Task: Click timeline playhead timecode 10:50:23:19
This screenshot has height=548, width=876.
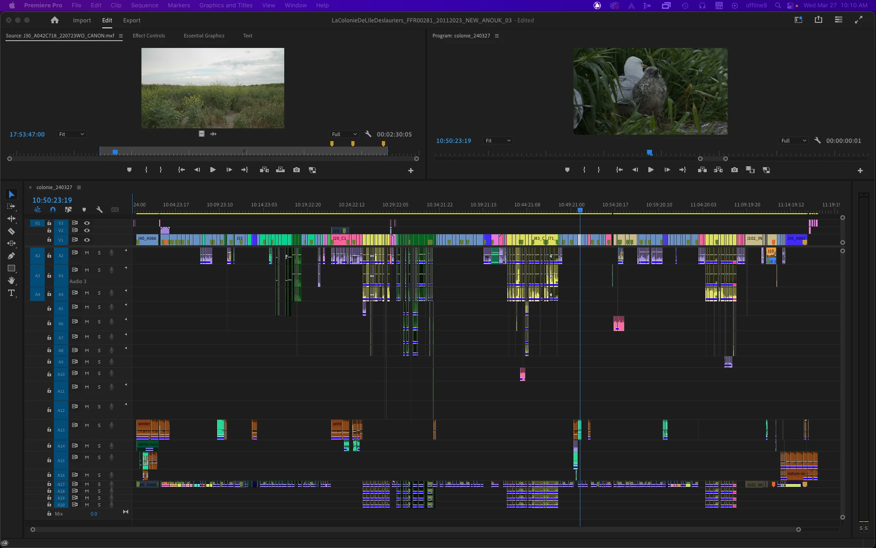Action: click(x=52, y=200)
